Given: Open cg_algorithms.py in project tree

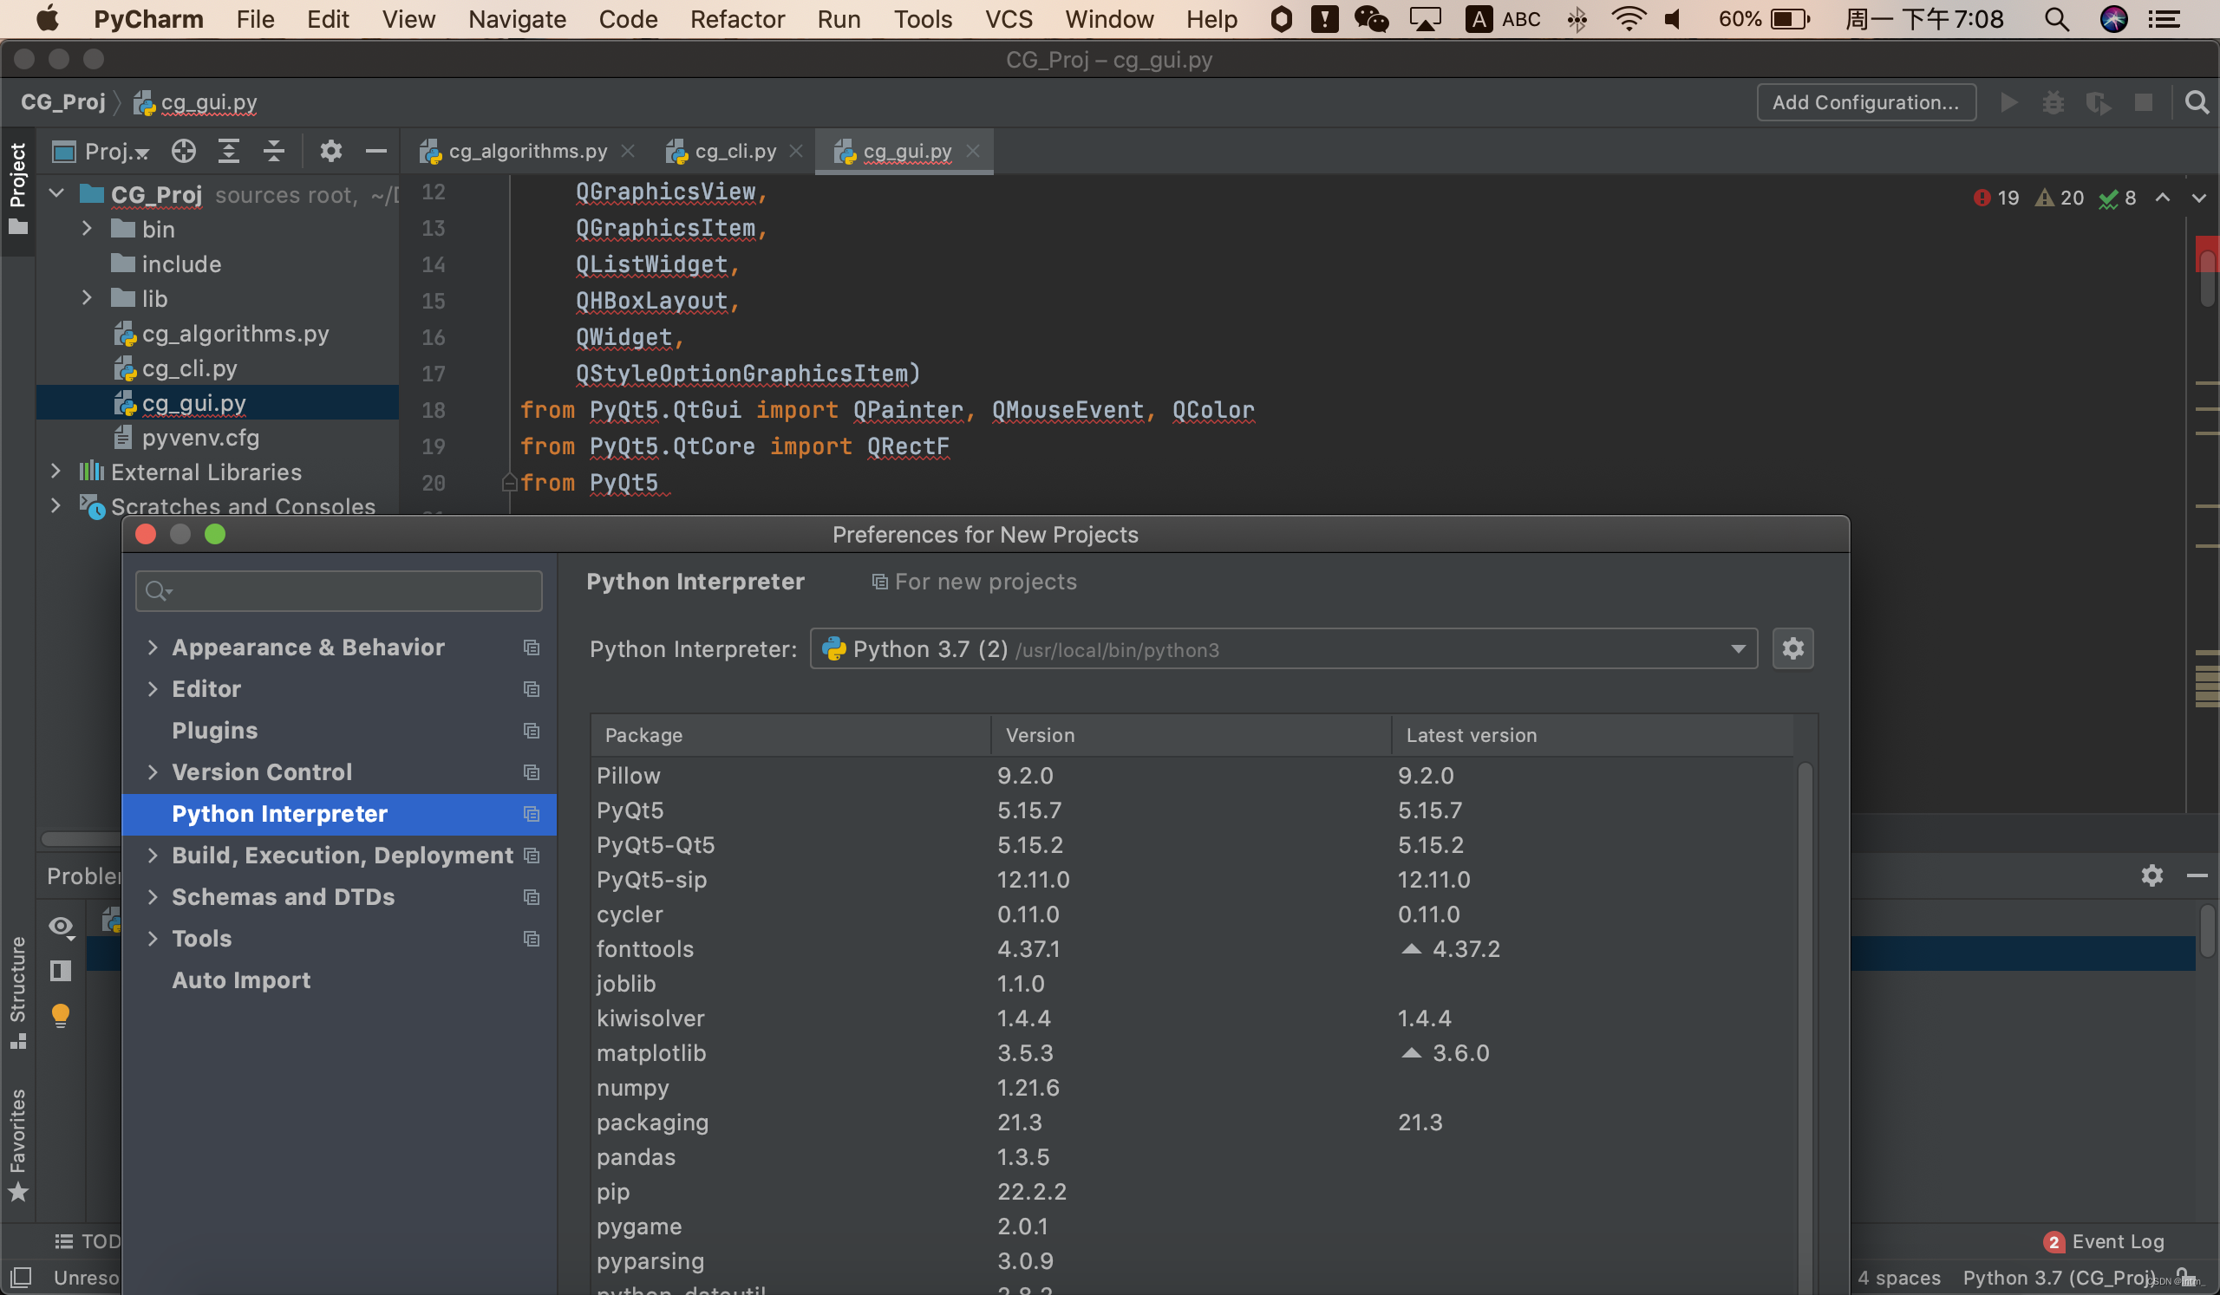Looking at the screenshot, I should point(235,334).
